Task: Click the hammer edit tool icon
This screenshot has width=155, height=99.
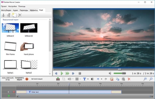Action: pos(9,15)
